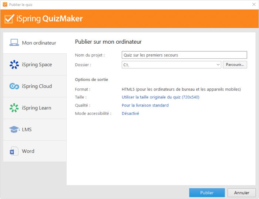Click the Désactivé accessibility mode link

coord(130,114)
